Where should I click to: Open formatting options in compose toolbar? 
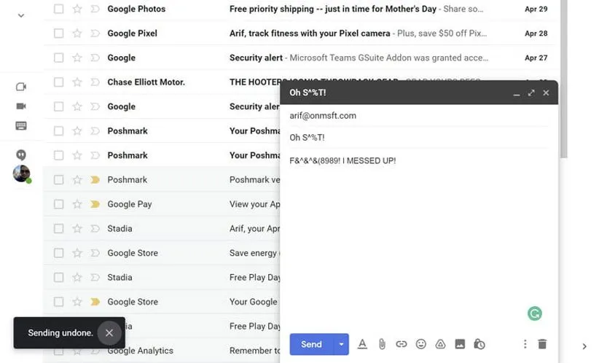click(362, 344)
